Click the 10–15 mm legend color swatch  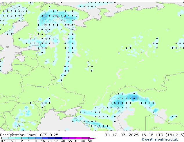(38, 138)
